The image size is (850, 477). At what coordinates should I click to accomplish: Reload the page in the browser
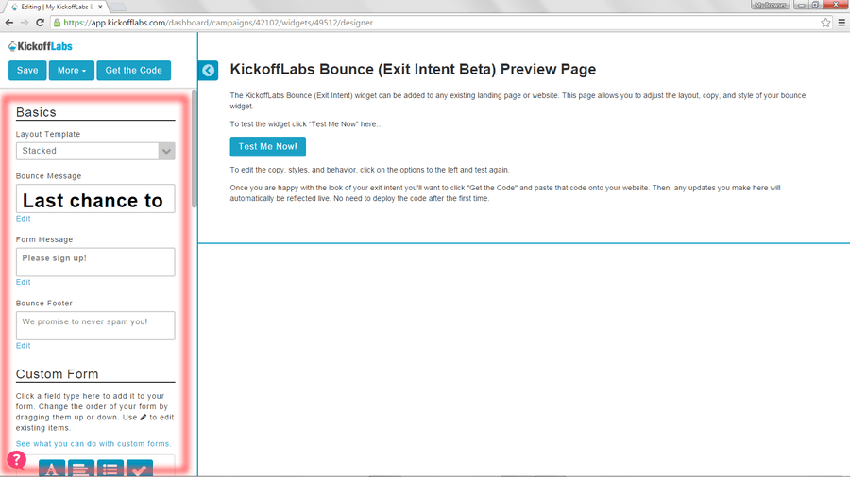[x=40, y=23]
